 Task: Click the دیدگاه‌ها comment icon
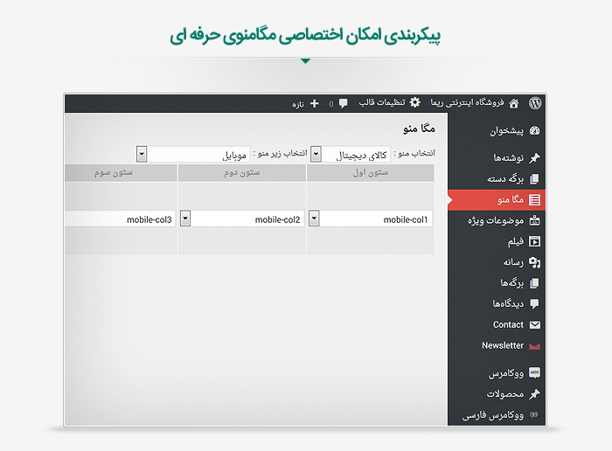(534, 304)
